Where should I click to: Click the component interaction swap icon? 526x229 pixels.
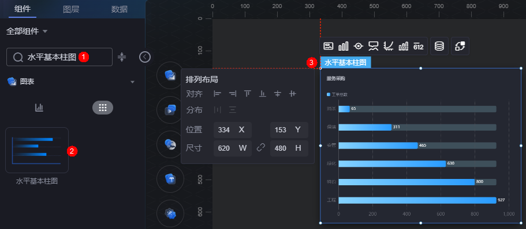coord(460,46)
